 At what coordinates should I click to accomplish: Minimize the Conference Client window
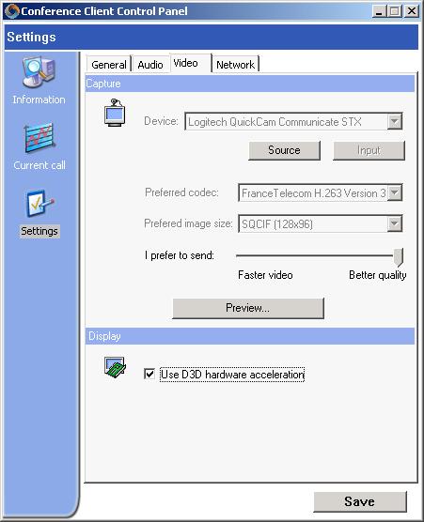pos(379,11)
